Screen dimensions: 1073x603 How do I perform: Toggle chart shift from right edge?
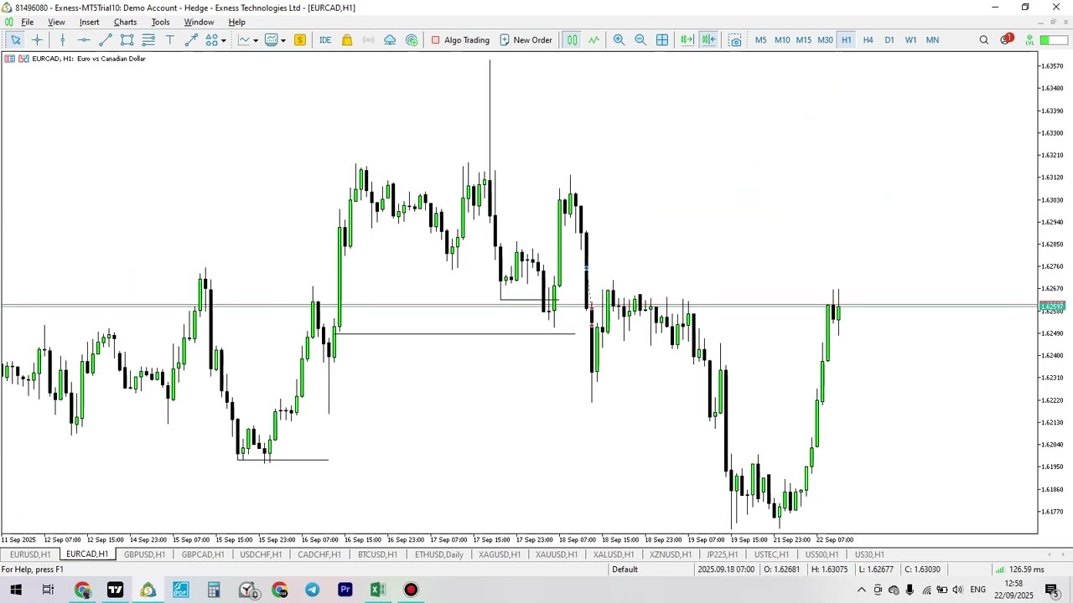pyautogui.click(x=687, y=40)
